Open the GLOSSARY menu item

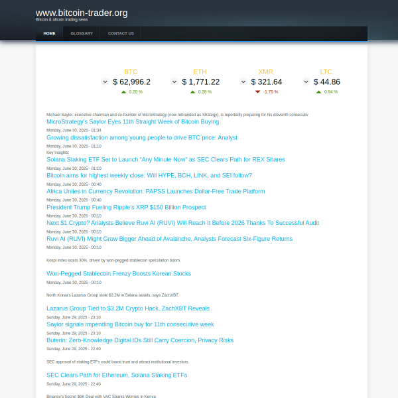[x=82, y=34]
